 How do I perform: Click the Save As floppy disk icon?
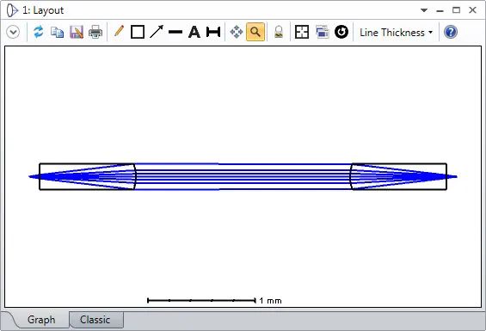(77, 32)
